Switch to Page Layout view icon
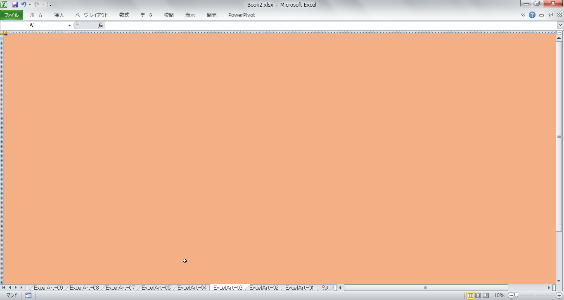 [478, 295]
